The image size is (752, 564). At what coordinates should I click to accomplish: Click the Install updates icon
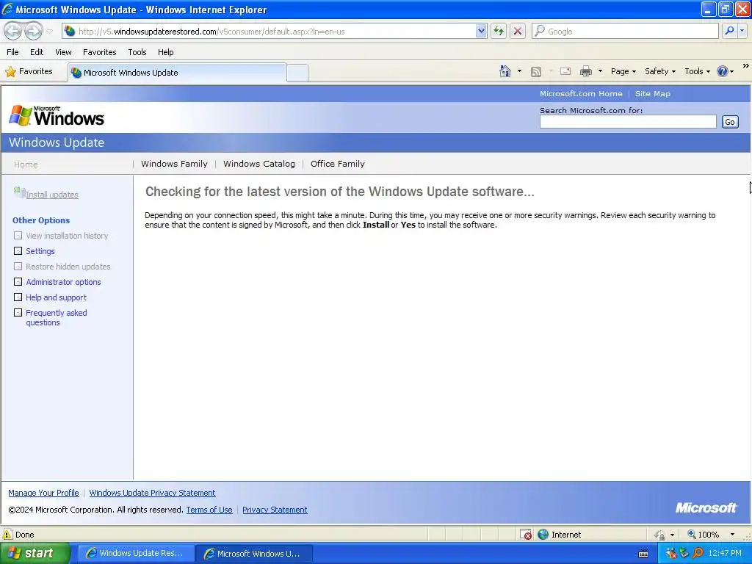point(18,192)
